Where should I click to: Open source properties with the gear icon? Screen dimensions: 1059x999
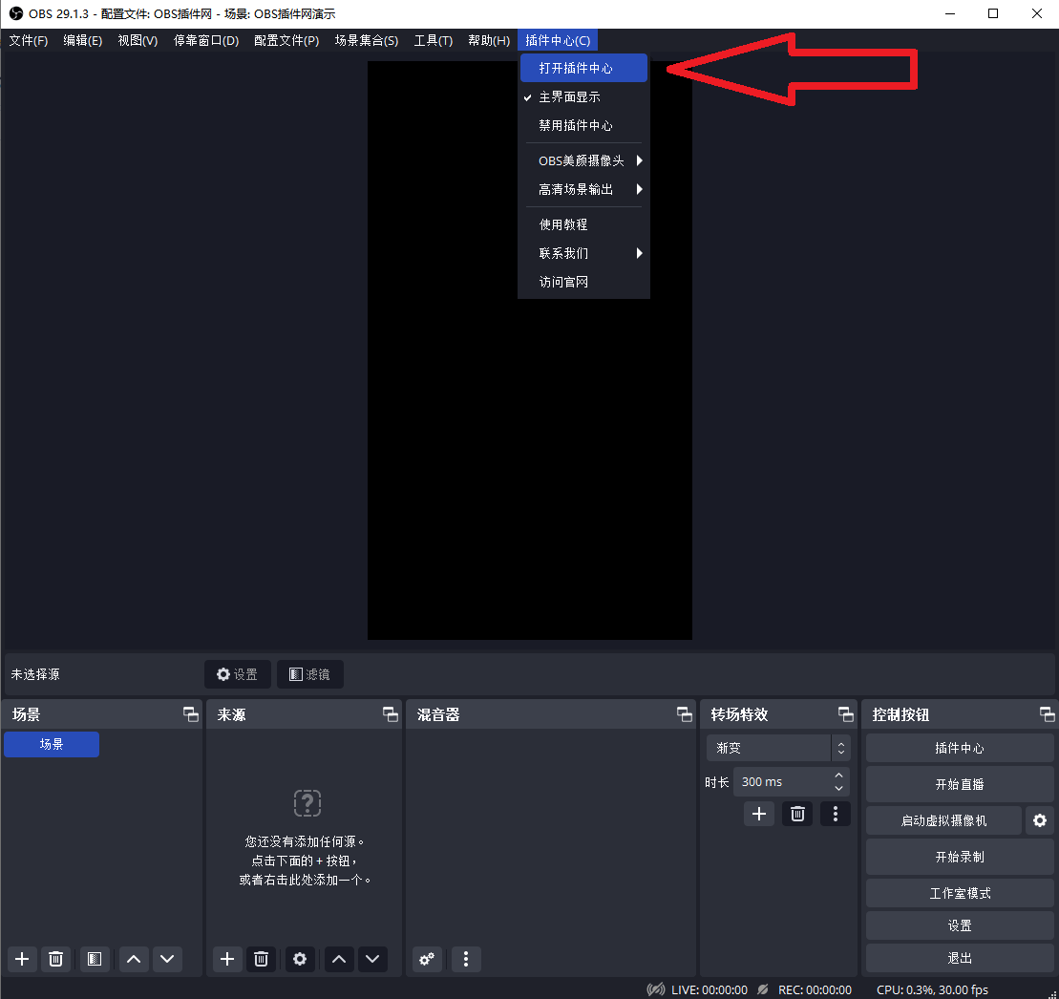[300, 959]
